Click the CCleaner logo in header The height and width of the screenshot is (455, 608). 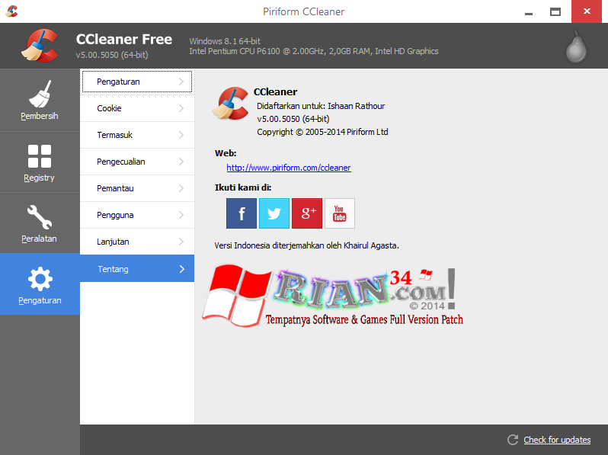40,46
